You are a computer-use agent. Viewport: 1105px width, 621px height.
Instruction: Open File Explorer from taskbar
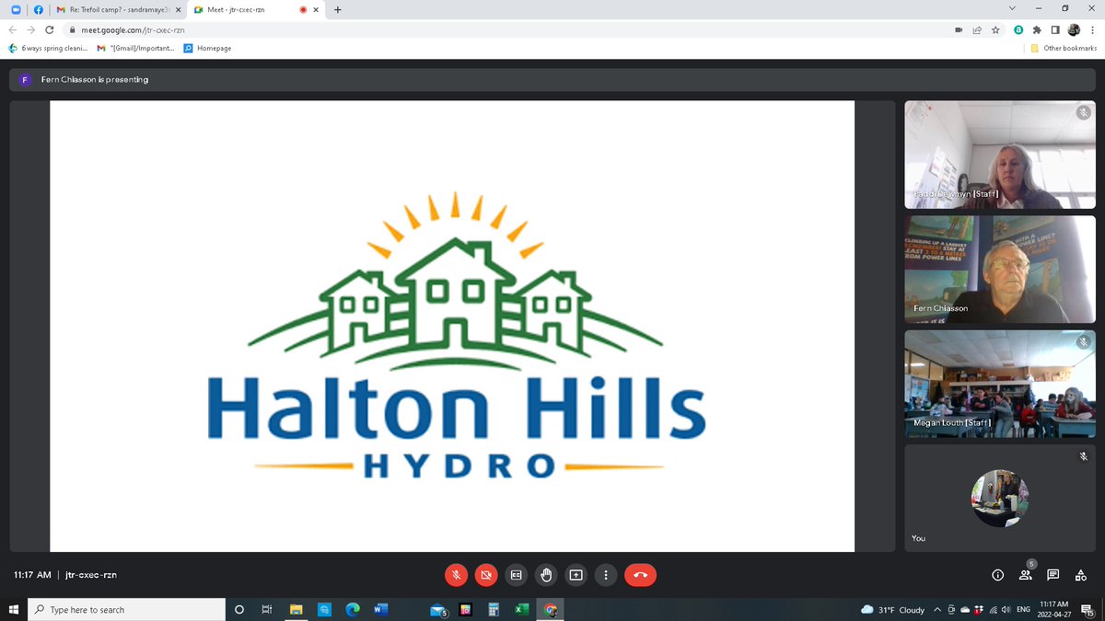click(297, 609)
